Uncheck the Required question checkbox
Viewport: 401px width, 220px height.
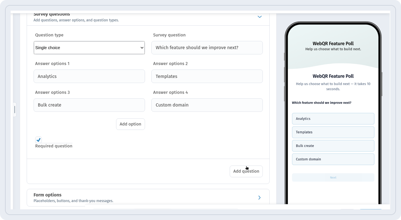point(39,140)
